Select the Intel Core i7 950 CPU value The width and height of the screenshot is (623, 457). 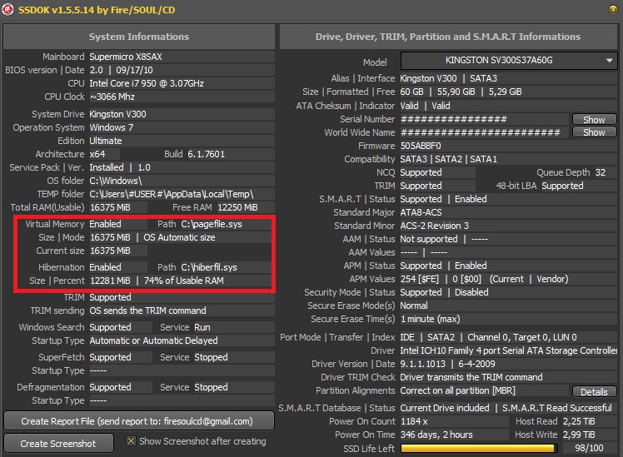pyautogui.click(x=147, y=83)
